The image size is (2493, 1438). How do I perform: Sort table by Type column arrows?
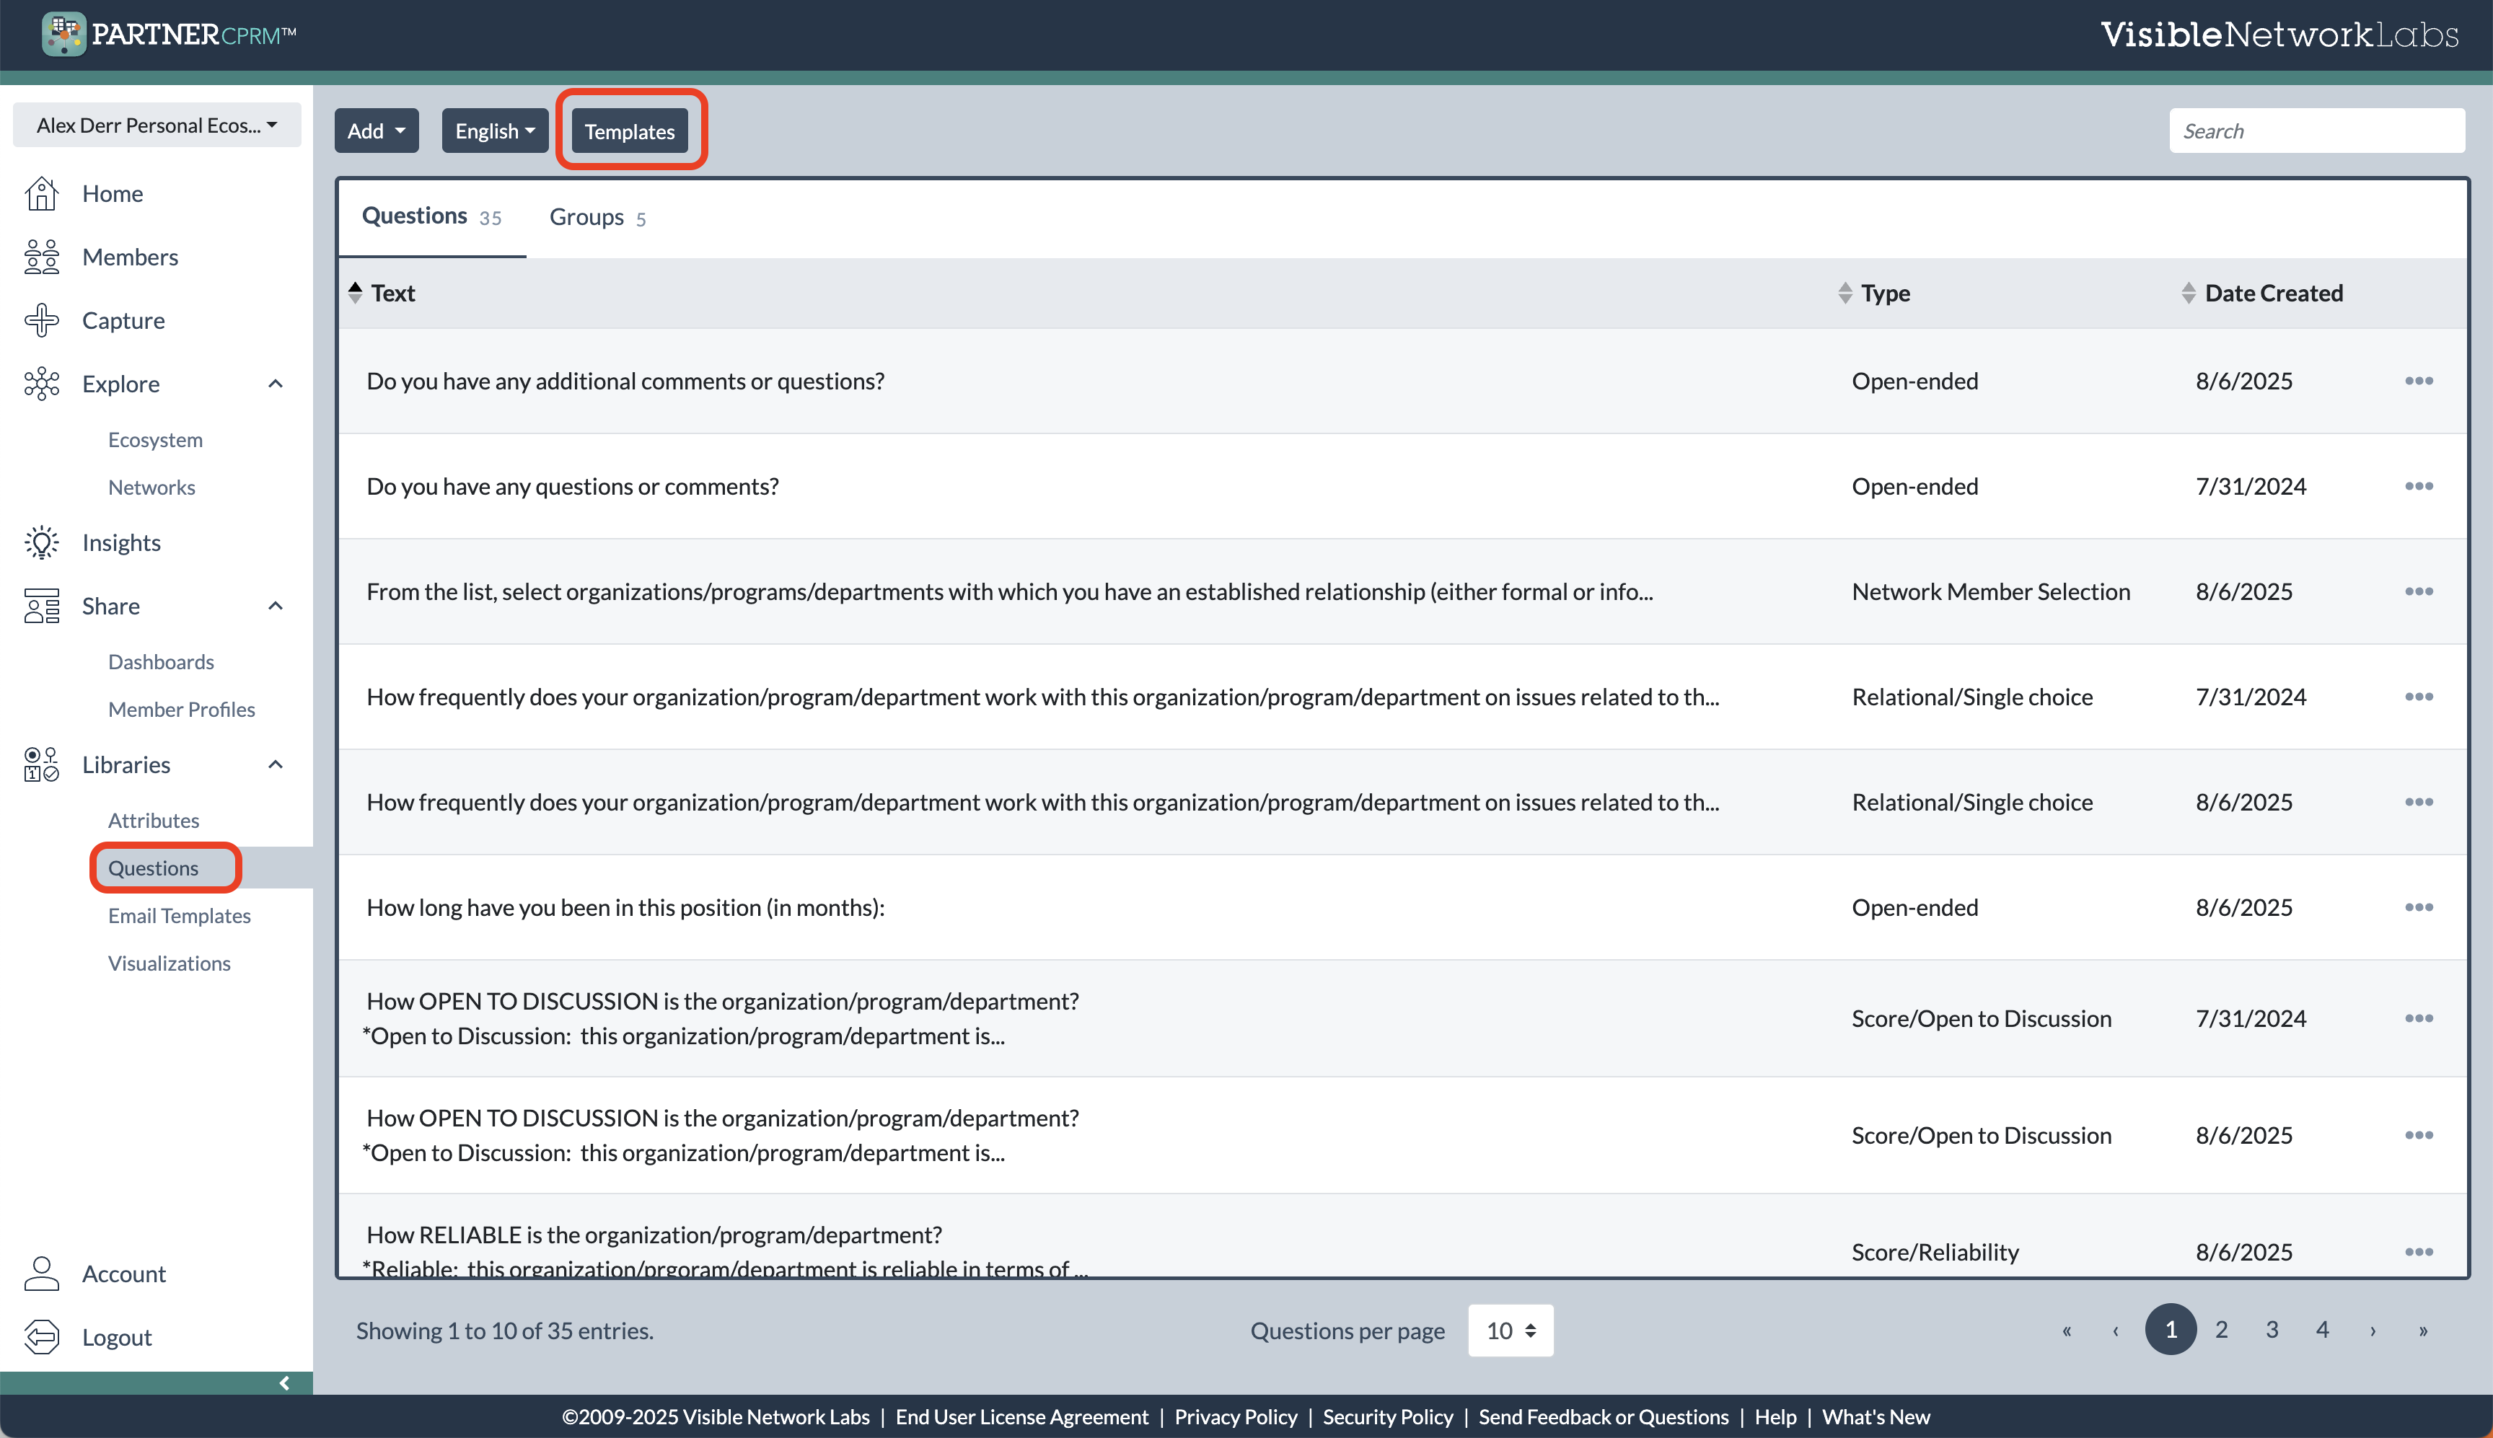tap(1844, 292)
